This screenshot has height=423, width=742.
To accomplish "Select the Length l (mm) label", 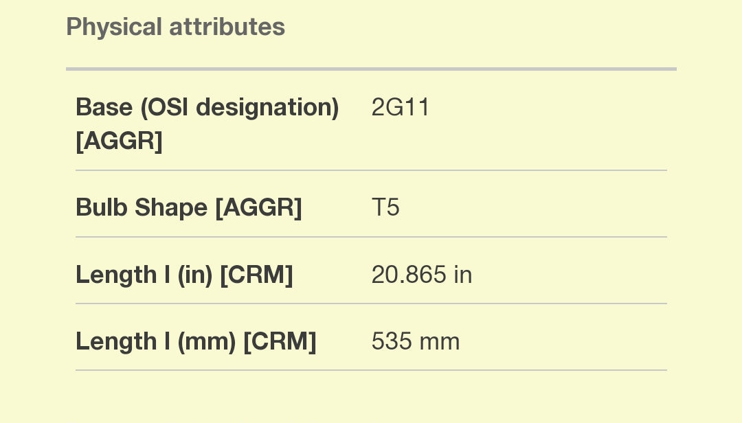I will click(x=156, y=341).
